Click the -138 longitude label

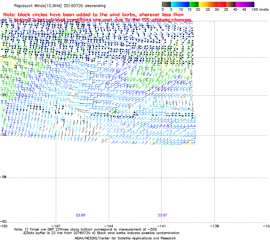(x=214, y=226)
